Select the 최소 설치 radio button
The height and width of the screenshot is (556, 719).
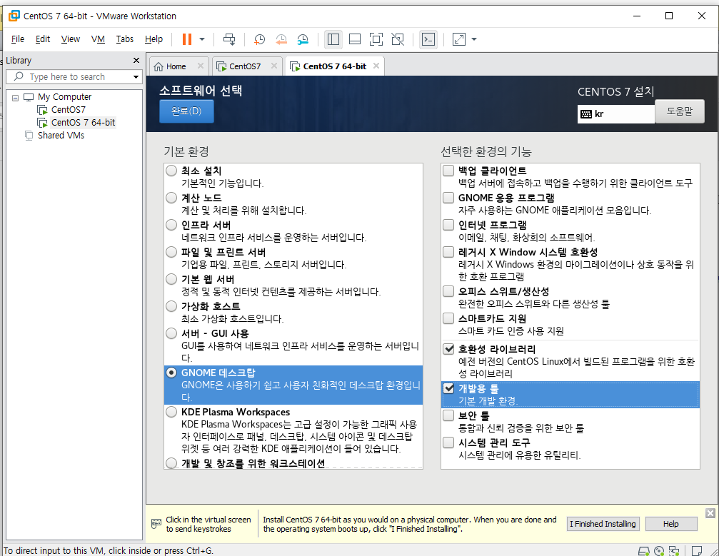coord(171,171)
